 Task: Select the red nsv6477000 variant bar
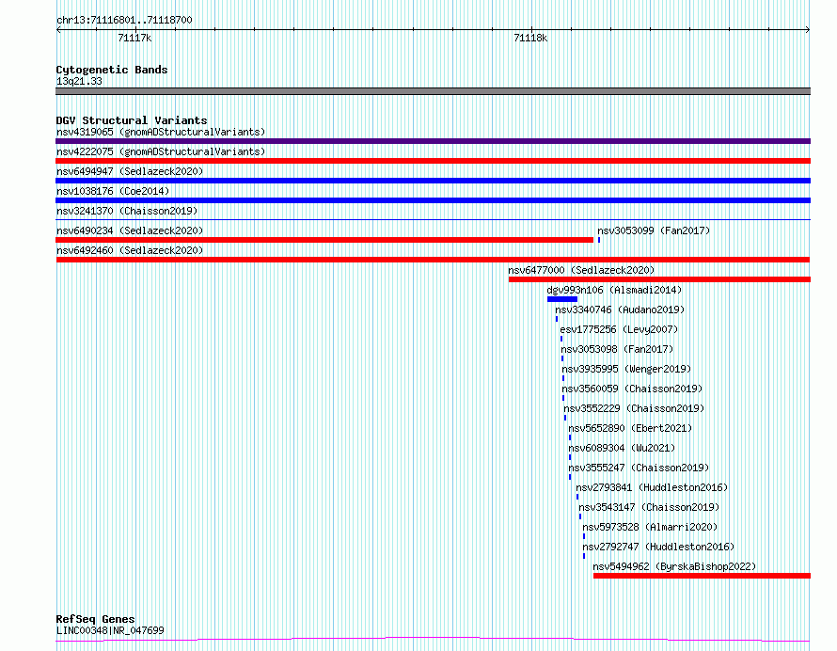(660, 279)
